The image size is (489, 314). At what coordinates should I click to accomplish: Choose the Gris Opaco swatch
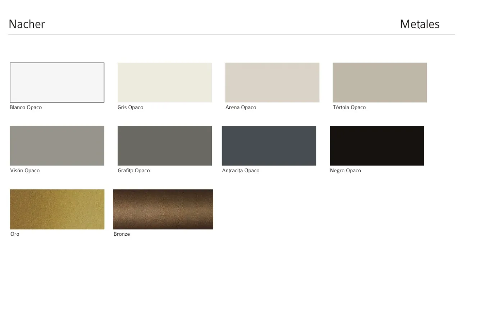click(x=164, y=83)
